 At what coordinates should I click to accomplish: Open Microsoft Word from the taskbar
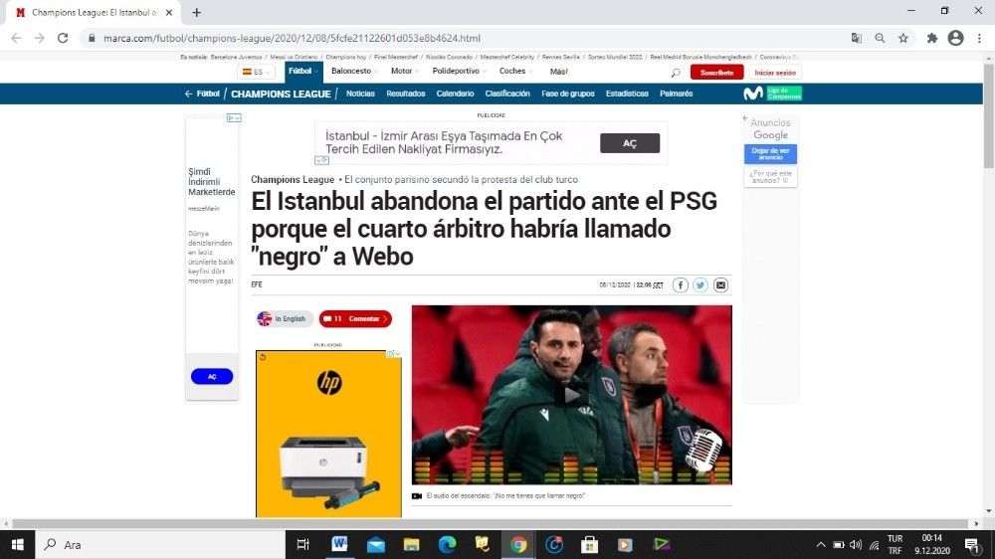point(339,544)
